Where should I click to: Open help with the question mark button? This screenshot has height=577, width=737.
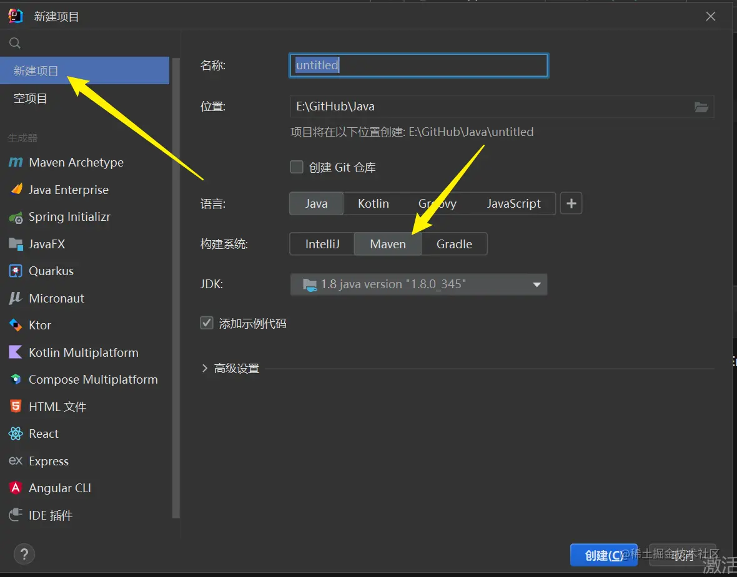24,554
